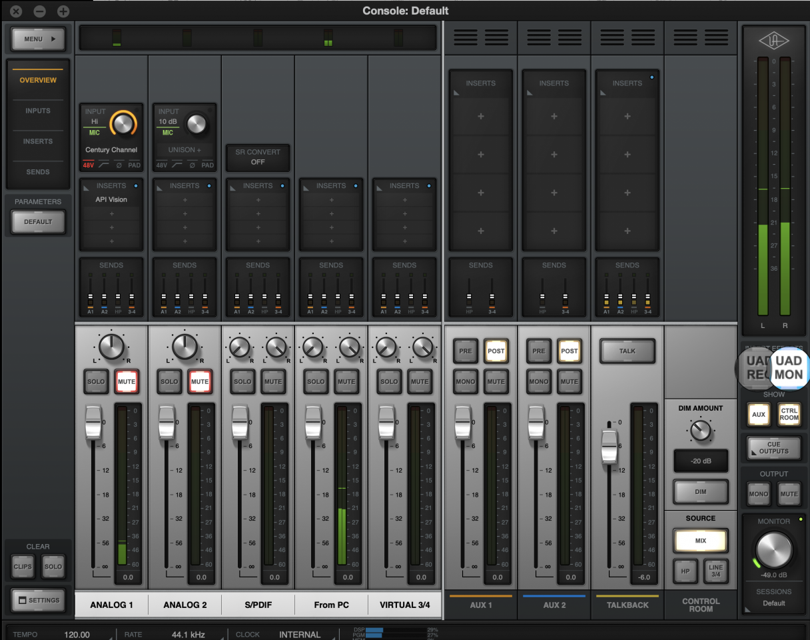This screenshot has height=640, width=810.
Task: Click the ANALOG 1 pan knob
Action: click(111, 346)
